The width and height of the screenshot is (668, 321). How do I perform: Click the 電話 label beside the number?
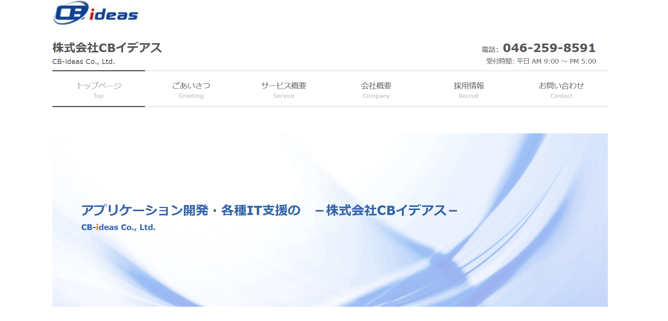489,50
